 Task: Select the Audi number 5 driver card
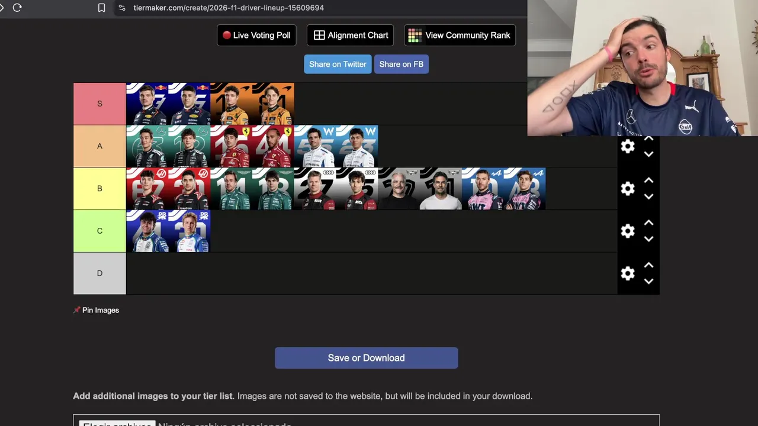357,189
